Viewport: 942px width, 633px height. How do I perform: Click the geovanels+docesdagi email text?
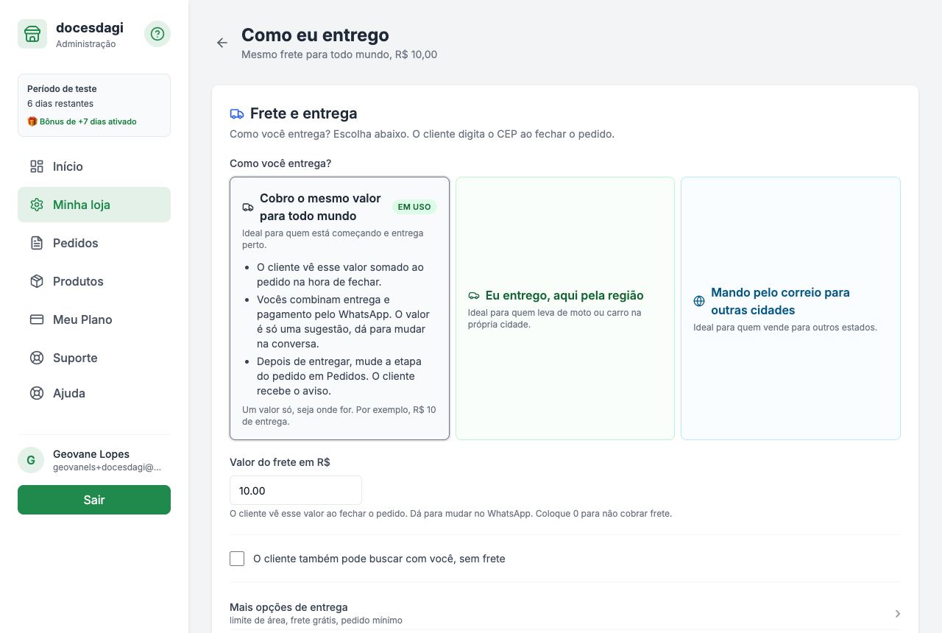coord(107,467)
